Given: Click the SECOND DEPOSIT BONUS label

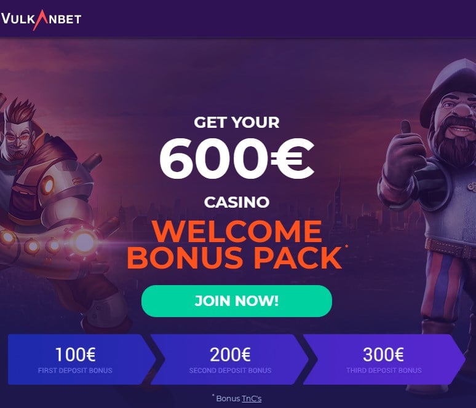Looking at the screenshot, I should pos(230,371).
